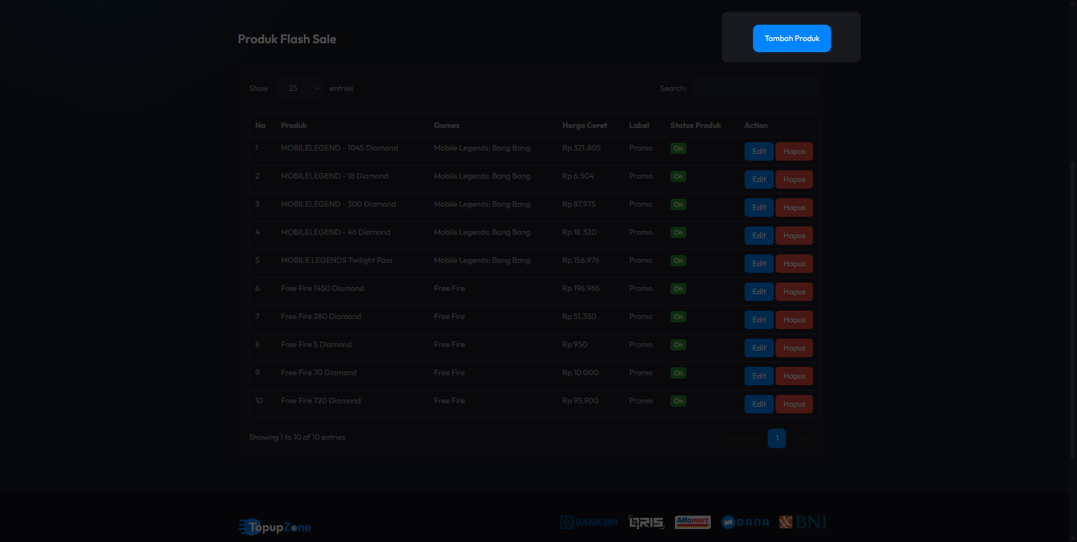The width and height of the screenshot is (1077, 542).
Task: Click the Tambah Produk button
Action: pos(792,38)
